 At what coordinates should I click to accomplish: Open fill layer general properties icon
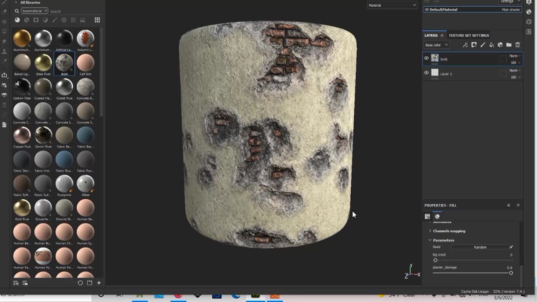coord(428,216)
